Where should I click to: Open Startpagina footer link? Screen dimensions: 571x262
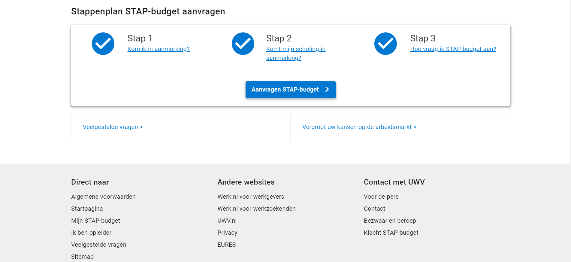click(x=87, y=209)
